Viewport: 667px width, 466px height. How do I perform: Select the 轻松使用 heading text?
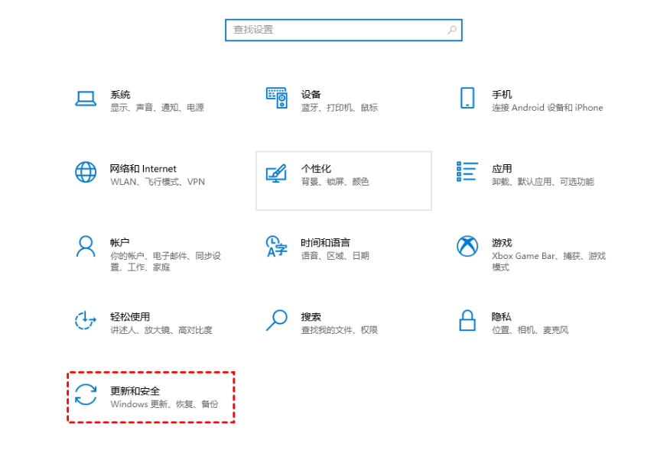click(130, 316)
